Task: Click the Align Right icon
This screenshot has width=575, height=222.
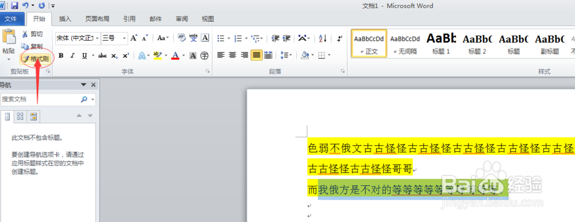Action: point(244,55)
